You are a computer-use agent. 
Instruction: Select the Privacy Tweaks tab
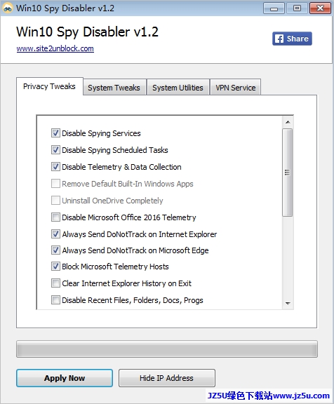coord(50,86)
